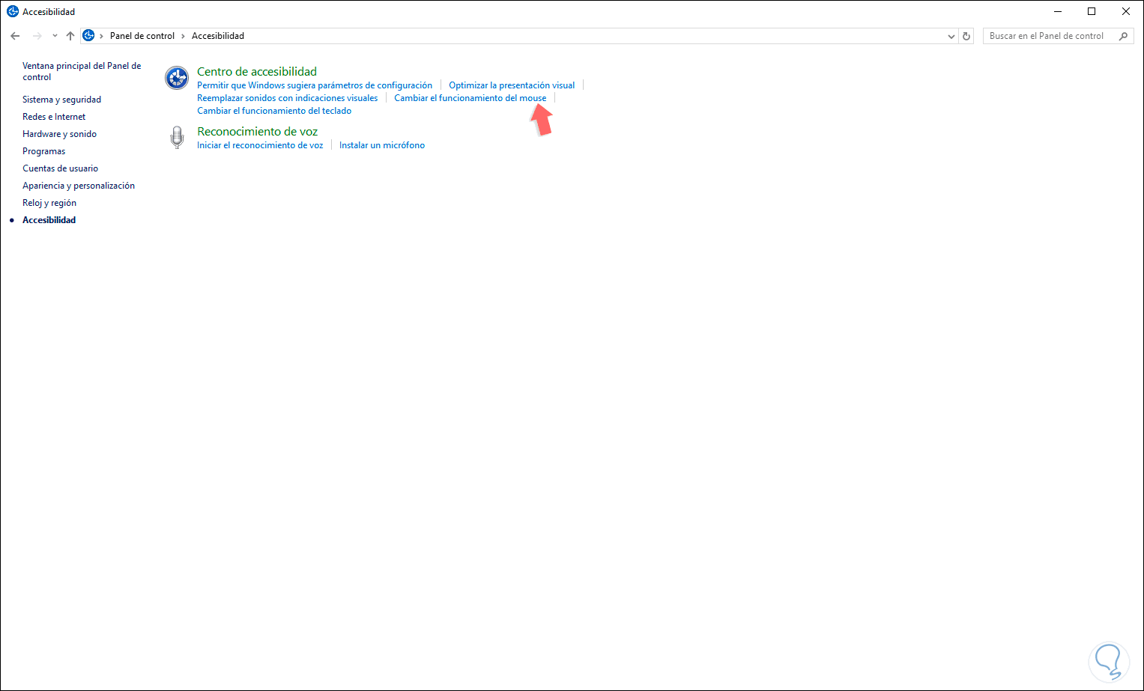Refresh the Control Panel view
1144x691 pixels.
tap(966, 36)
